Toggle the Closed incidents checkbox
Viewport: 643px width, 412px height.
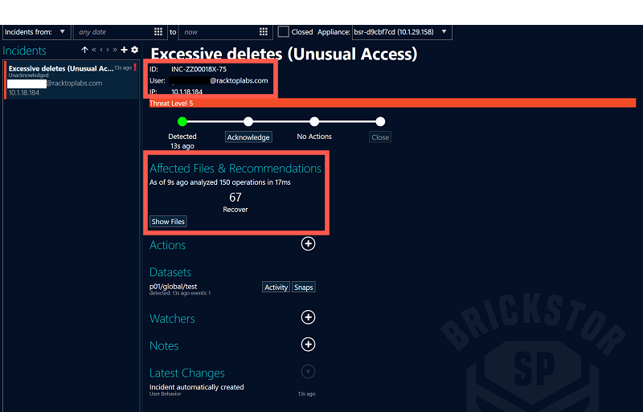click(x=283, y=32)
